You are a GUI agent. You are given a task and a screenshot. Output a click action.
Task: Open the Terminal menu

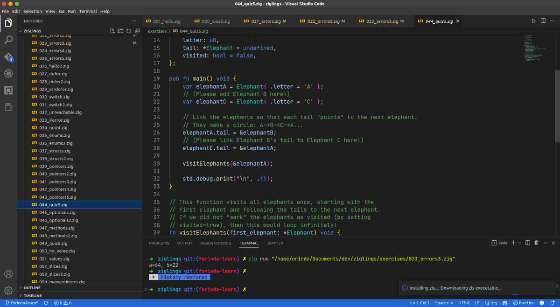(x=88, y=11)
